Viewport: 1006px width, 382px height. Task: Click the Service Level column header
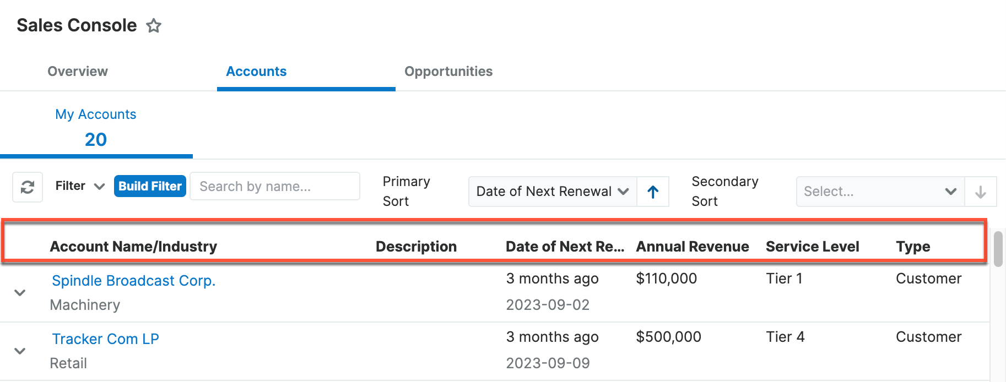tap(812, 247)
